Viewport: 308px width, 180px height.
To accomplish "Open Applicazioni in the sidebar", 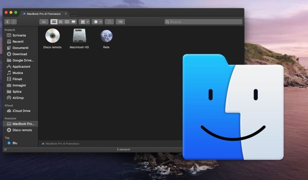I will [x=21, y=67].
